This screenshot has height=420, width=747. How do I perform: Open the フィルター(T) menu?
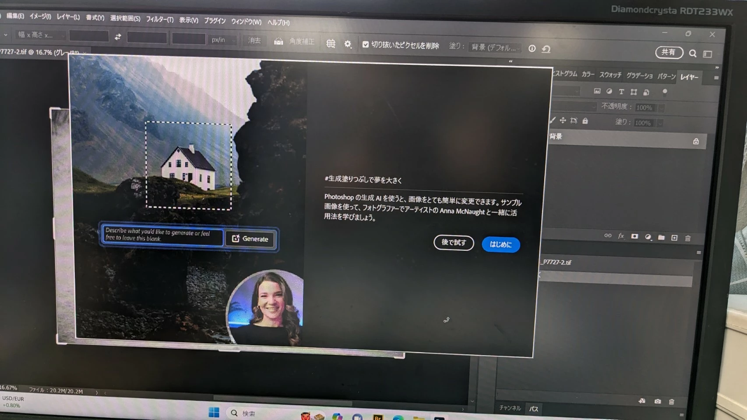(160, 19)
